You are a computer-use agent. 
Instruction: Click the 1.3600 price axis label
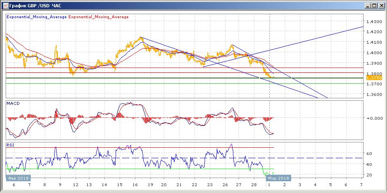[373, 95]
